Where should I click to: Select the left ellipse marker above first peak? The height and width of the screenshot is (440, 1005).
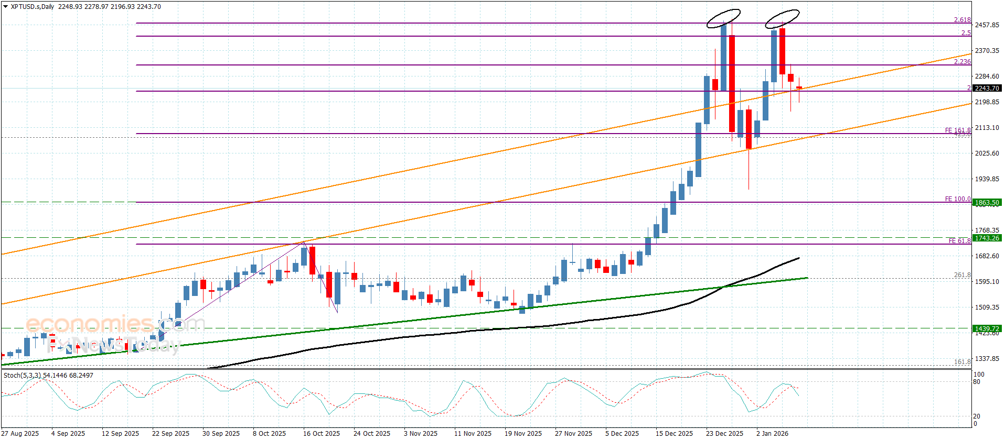coord(723,18)
